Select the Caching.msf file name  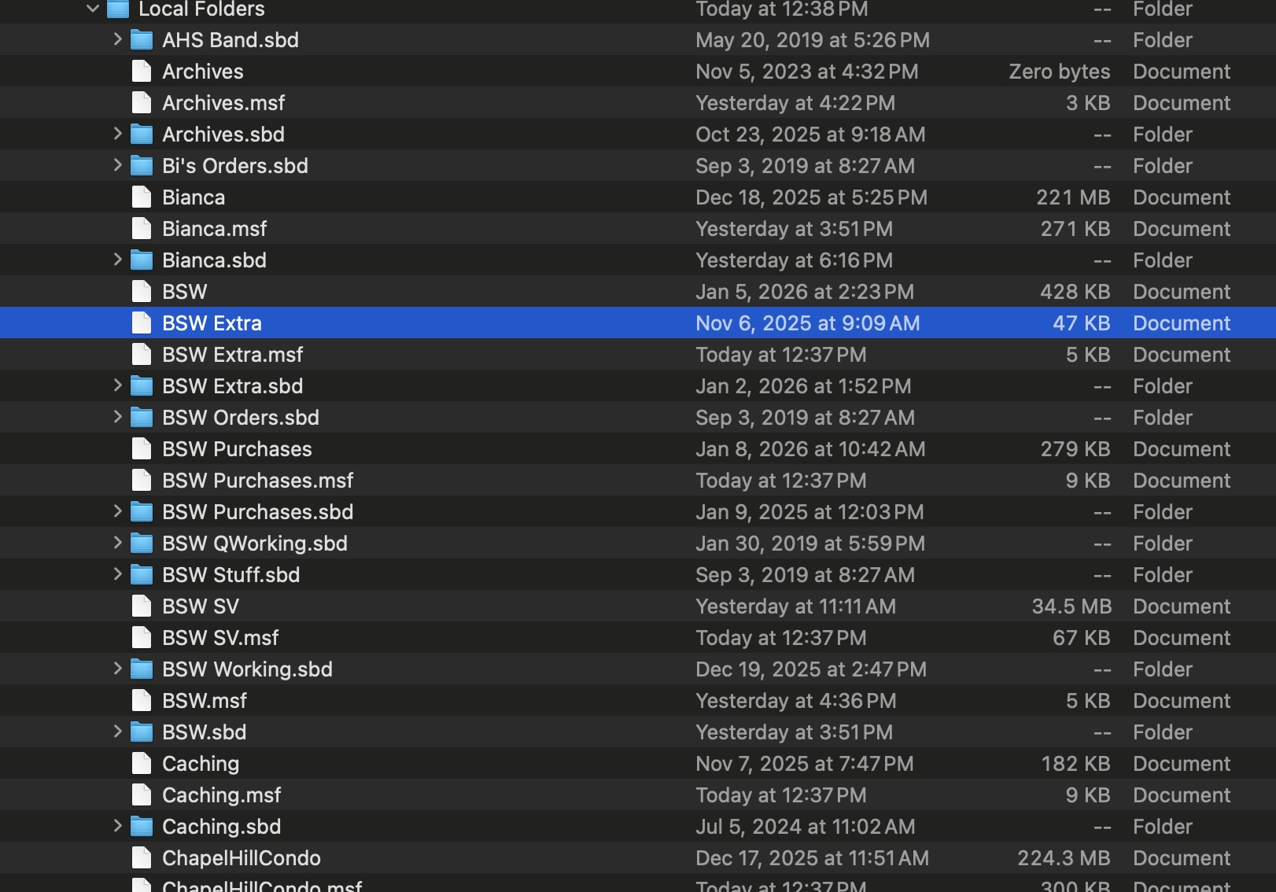pos(221,795)
